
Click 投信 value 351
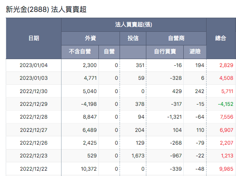[x=140, y=65]
